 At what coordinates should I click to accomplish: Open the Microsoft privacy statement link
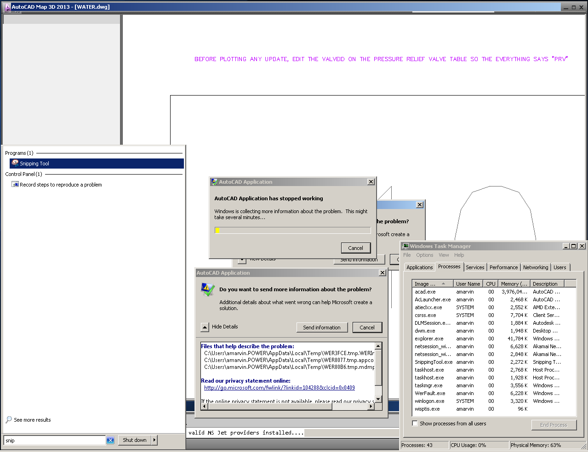point(280,388)
